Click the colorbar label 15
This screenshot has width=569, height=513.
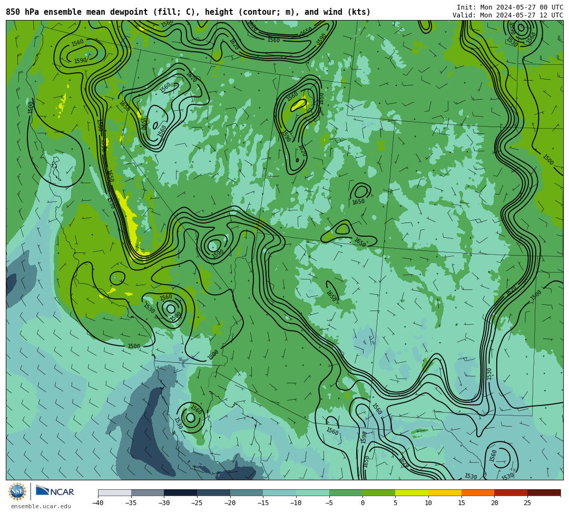coord(461,503)
